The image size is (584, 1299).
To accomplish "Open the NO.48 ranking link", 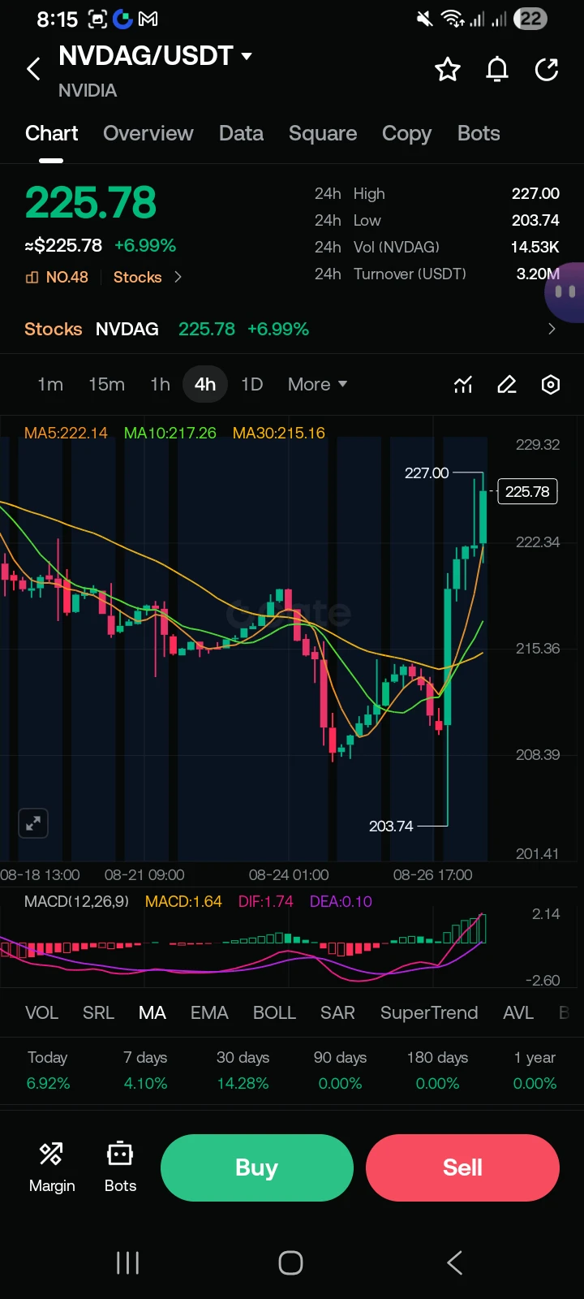I will (57, 277).
